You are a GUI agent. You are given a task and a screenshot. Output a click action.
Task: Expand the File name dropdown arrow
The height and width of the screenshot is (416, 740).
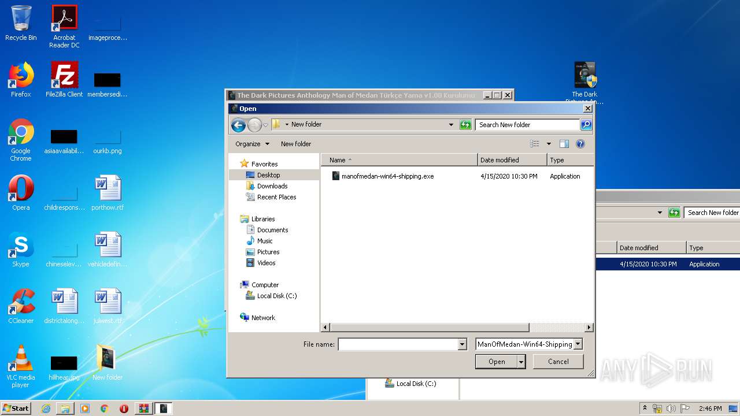(x=462, y=344)
